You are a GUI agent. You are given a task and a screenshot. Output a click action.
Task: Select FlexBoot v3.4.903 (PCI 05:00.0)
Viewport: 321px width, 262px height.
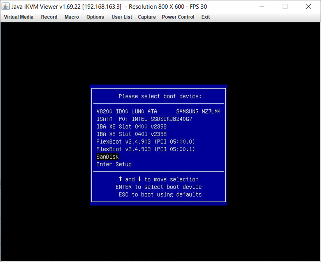tap(146, 142)
